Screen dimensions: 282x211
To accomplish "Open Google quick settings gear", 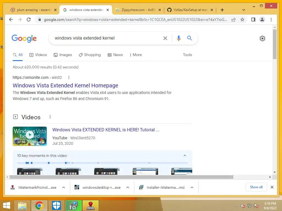I will [262, 38].
